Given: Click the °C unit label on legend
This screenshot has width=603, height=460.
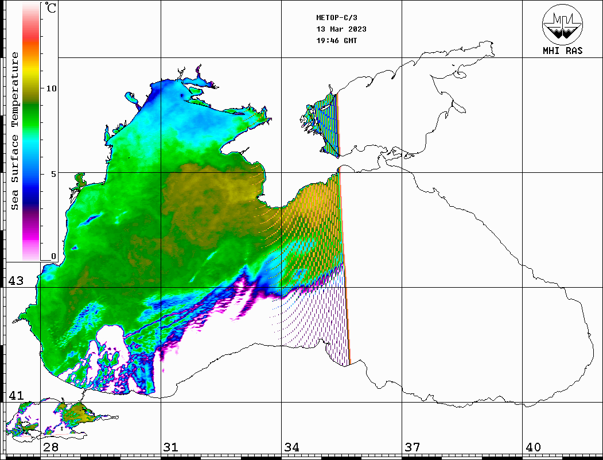Looking at the screenshot, I should [50, 7].
